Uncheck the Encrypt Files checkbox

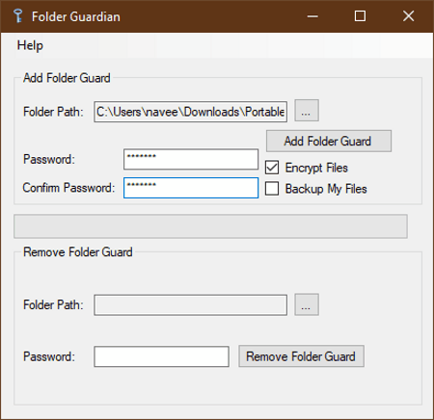[272, 168]
